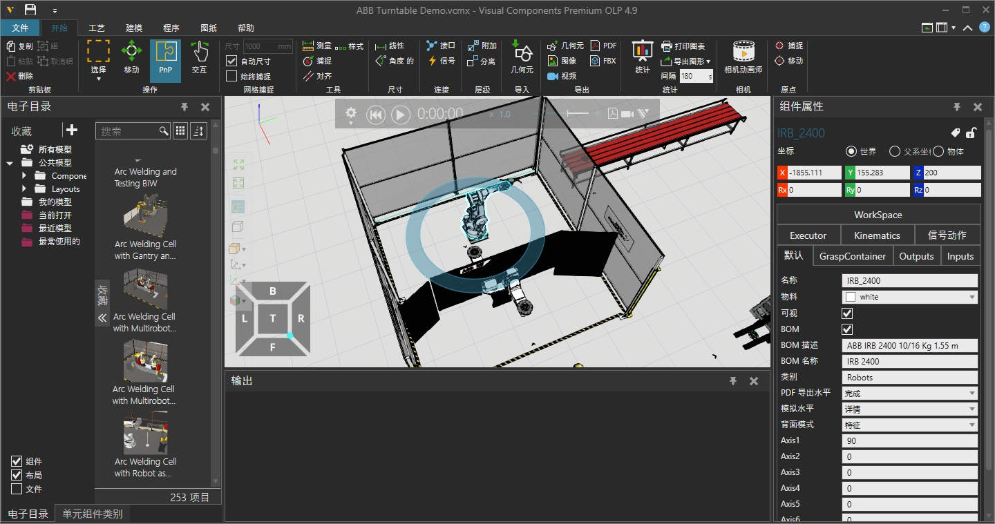Open the simulation settings gear dropdown
The width and height of the screenshot is (995, 524).
click(352, 114)
